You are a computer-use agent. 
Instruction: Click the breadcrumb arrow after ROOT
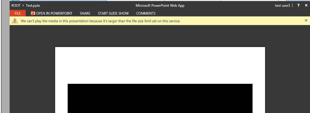[x=23, y=6]
